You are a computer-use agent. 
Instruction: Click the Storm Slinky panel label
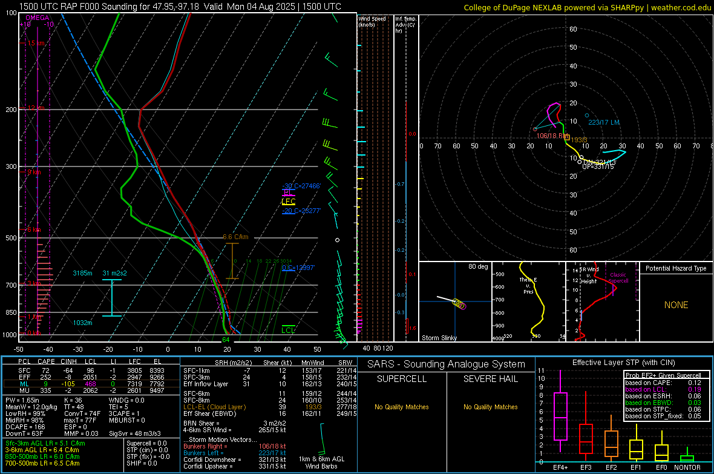click(x=439, y=338)
